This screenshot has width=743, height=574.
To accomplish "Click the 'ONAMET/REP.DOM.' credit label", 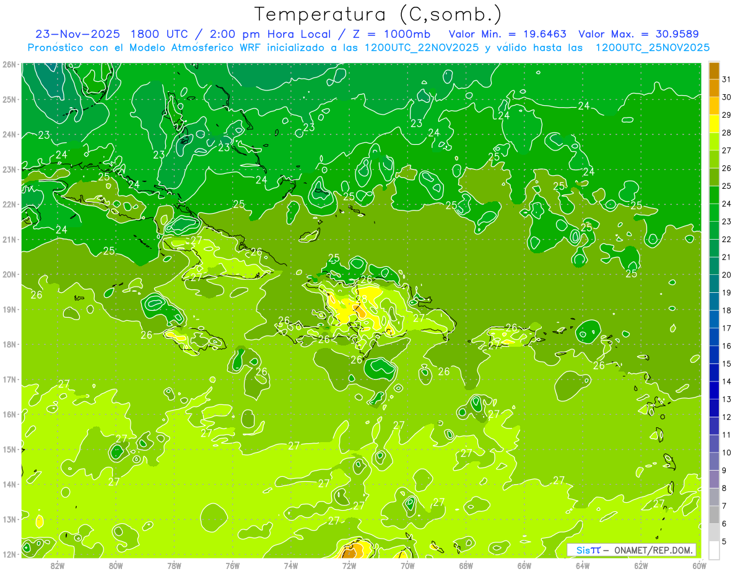I will 654,550.
